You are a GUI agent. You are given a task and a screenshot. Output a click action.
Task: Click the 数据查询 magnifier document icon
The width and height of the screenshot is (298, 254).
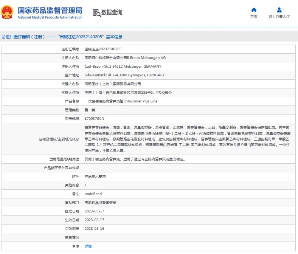pyautogui.click(x=97, y=13)
